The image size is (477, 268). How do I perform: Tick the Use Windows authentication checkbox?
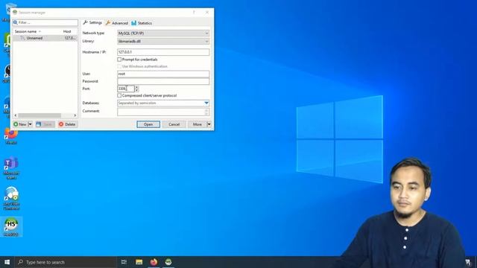tap(119, 66)
